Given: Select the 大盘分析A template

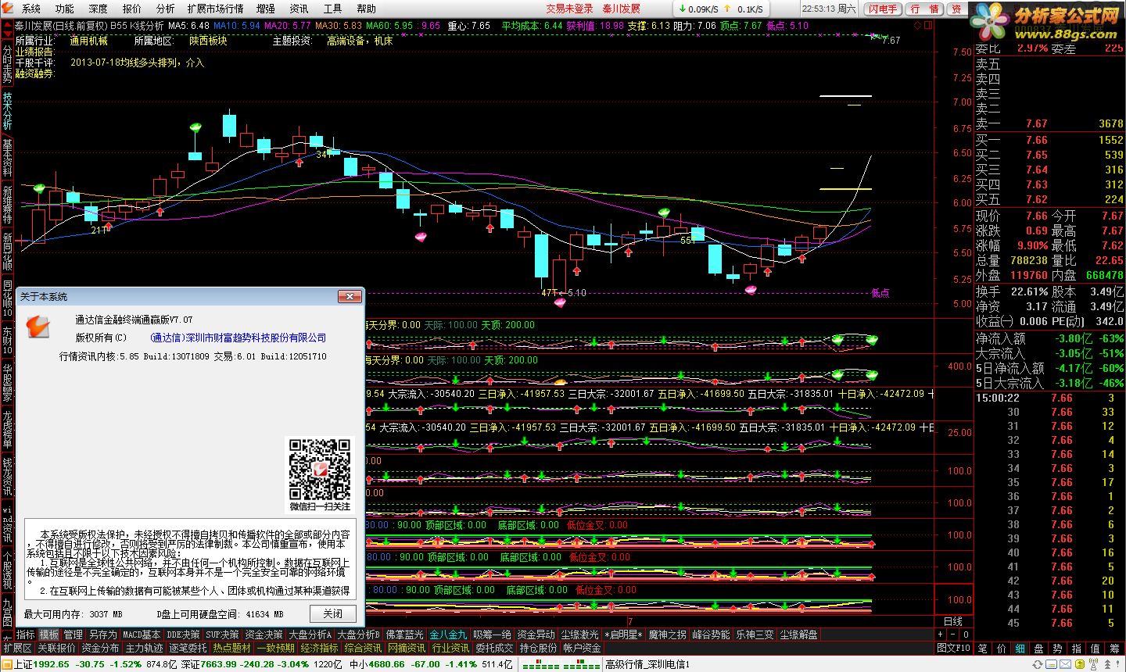Looking at the screenshot, I should tap(310, 634).
